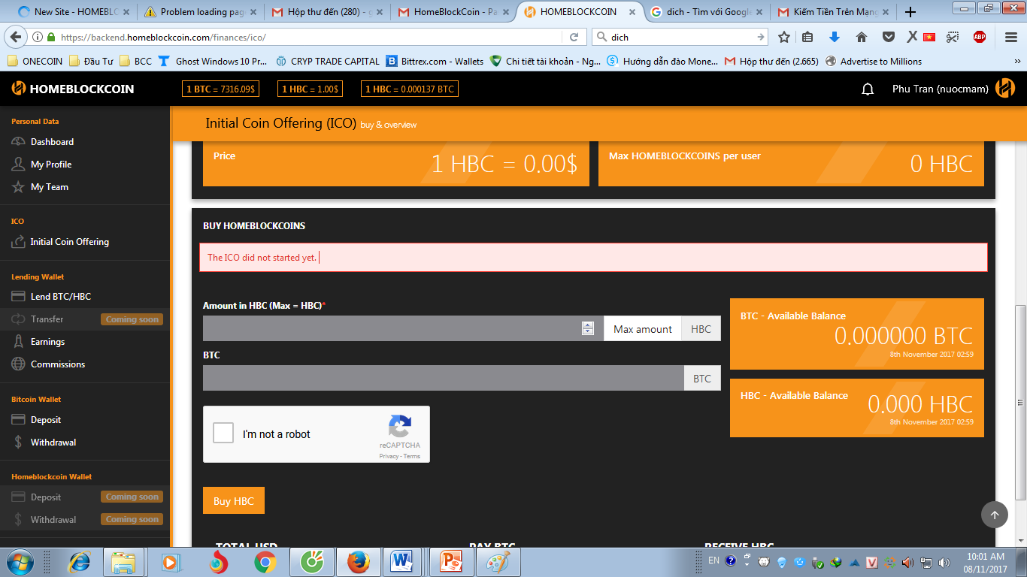Screen dimensions: 1027x577
Task: Click the Max amount button
Action: [643, 329]
